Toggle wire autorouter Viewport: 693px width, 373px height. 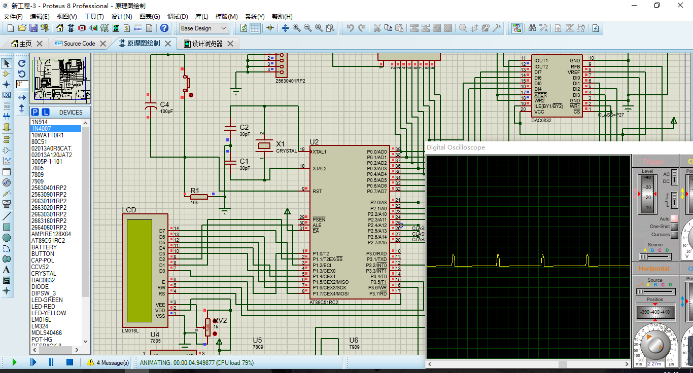pyautogui.click(x=516, y=28)
